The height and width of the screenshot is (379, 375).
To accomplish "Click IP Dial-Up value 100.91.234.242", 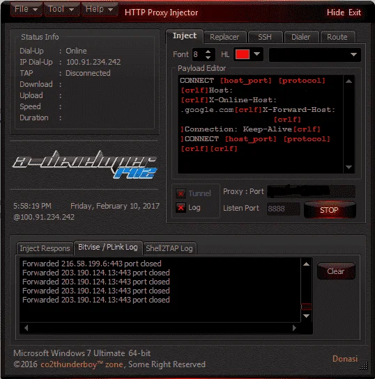I will coord(93,62).
